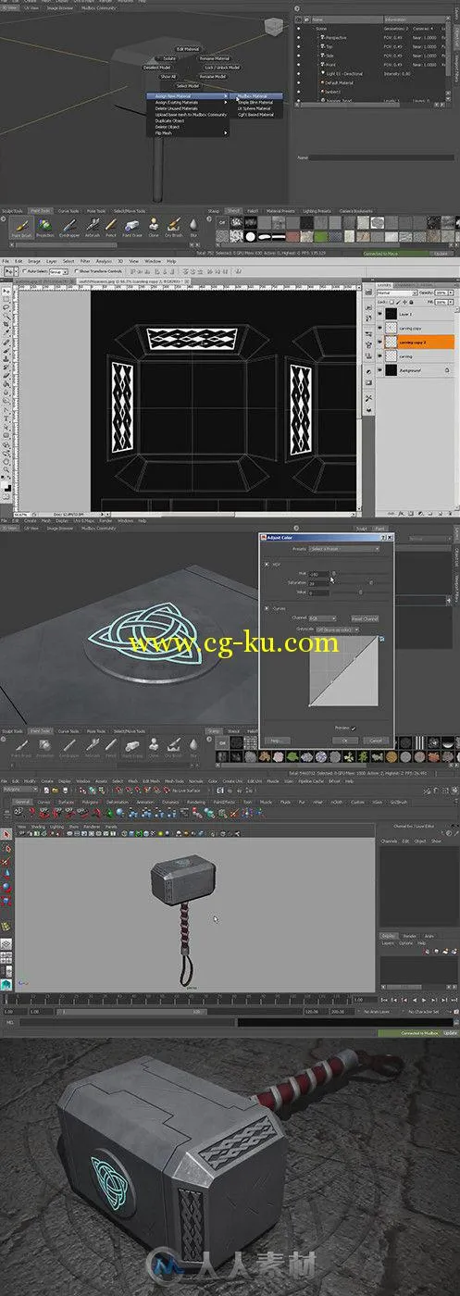Select Projection tool in Mudbox window showing context menu
Viewport: 460px width, 1296px height.
point(45,228)
